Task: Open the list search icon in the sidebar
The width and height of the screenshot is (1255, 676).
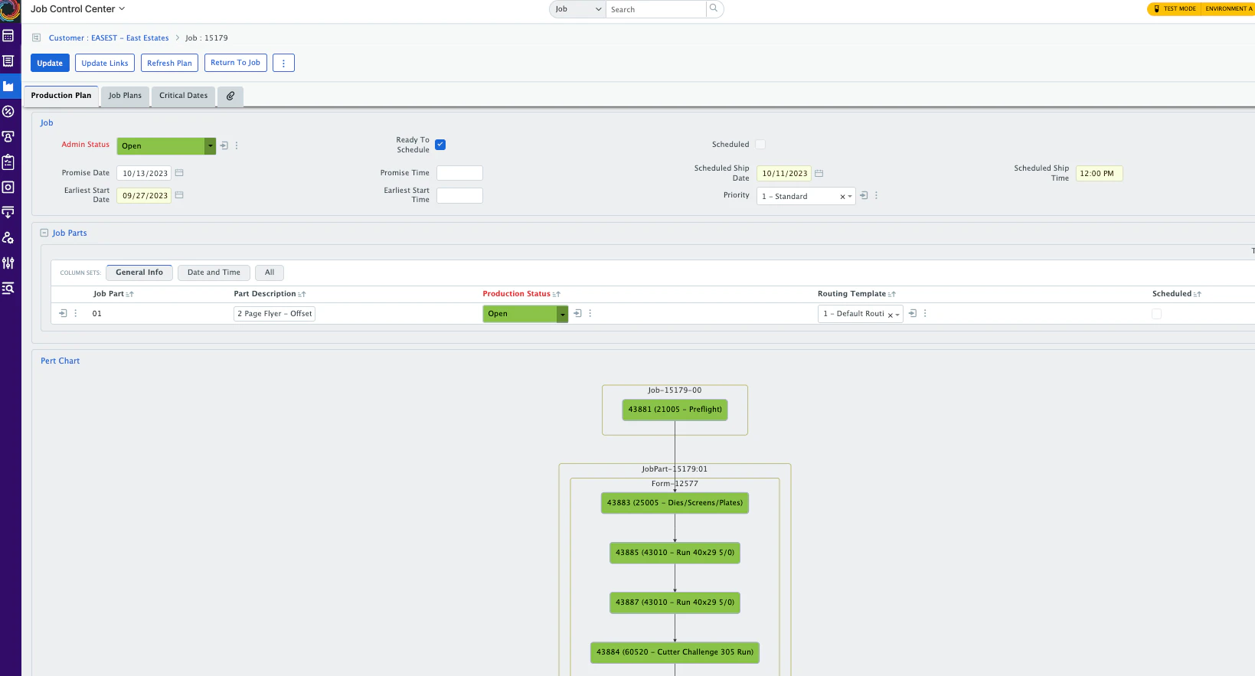Action: (x=8, y=288)
